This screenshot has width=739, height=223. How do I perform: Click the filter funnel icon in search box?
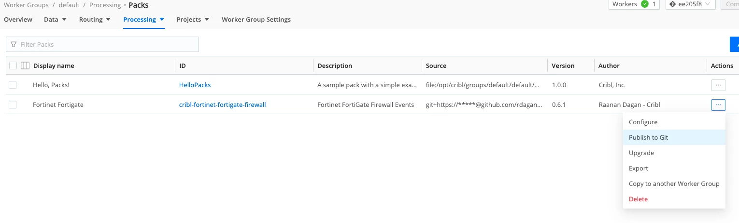coord(14,44)
